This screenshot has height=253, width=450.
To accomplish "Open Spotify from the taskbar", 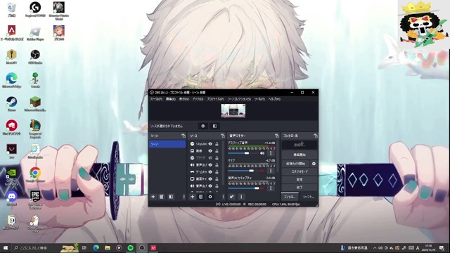I will tap(130, 247).
